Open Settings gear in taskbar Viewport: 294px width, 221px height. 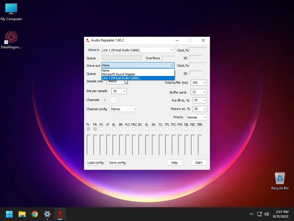47,214
